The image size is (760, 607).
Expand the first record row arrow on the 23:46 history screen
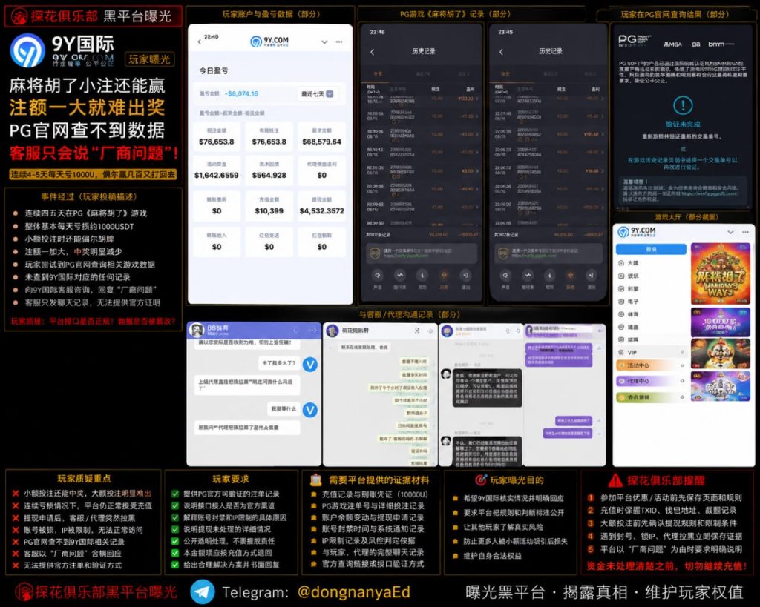pyautogui.click(x=477, y=99)
